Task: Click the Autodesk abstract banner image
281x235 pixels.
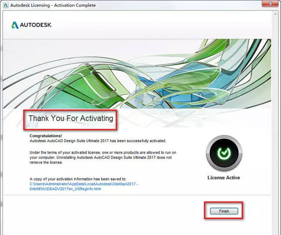Action: (137, 73)
